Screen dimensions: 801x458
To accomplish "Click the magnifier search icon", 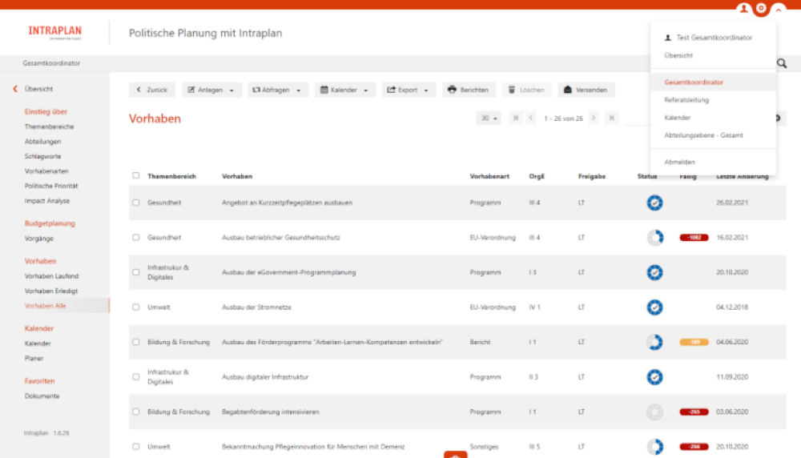I will pos(782,63).
